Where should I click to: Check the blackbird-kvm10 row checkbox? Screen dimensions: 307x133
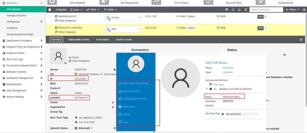[49, 17]
